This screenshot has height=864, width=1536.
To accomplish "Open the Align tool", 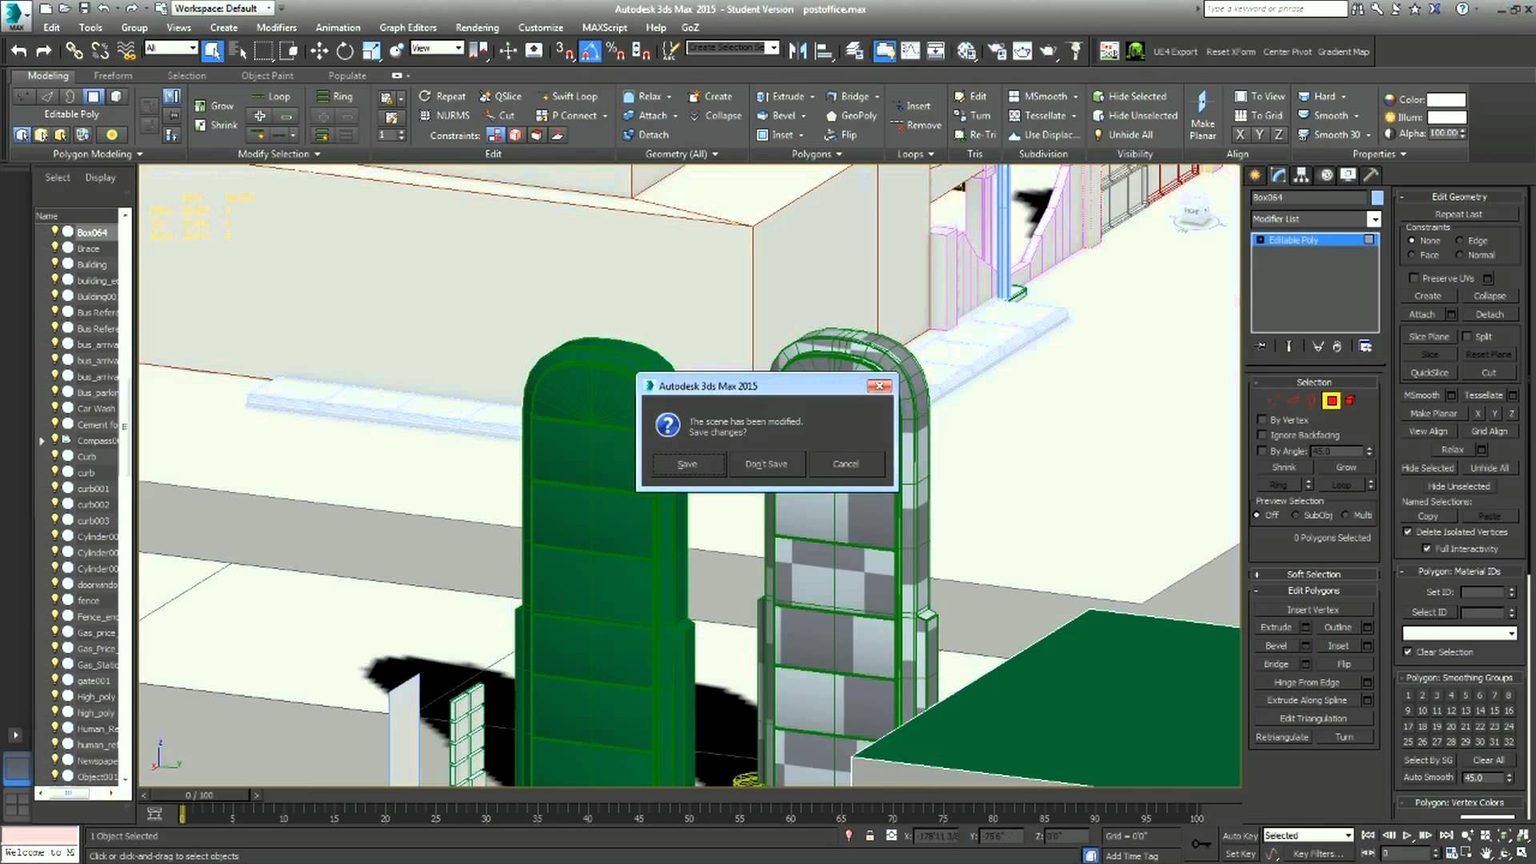I will tap(823, 51).
